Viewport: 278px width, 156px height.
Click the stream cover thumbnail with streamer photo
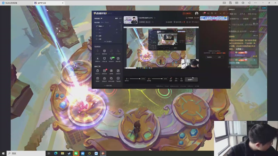[131, 20]
